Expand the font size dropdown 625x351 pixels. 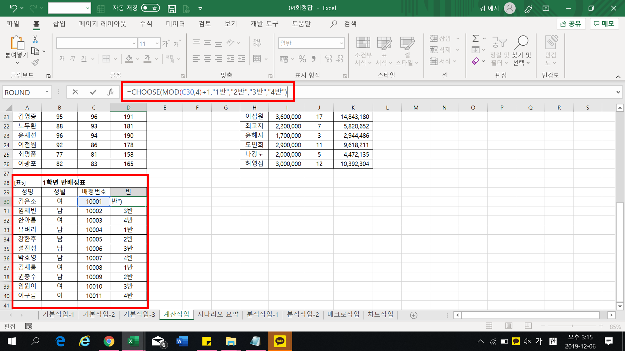[x=157, y=43]
